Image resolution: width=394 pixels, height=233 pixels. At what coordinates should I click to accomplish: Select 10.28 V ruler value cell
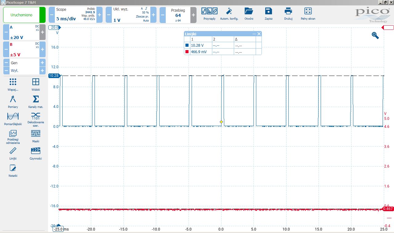pos(201,45)
